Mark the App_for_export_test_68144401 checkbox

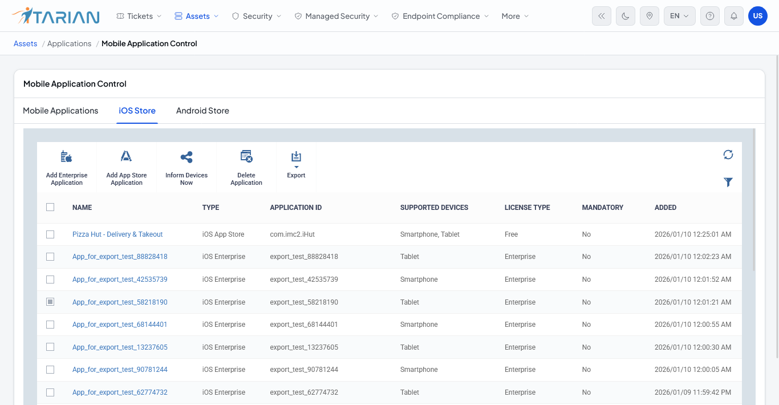[x=50, y=325]
